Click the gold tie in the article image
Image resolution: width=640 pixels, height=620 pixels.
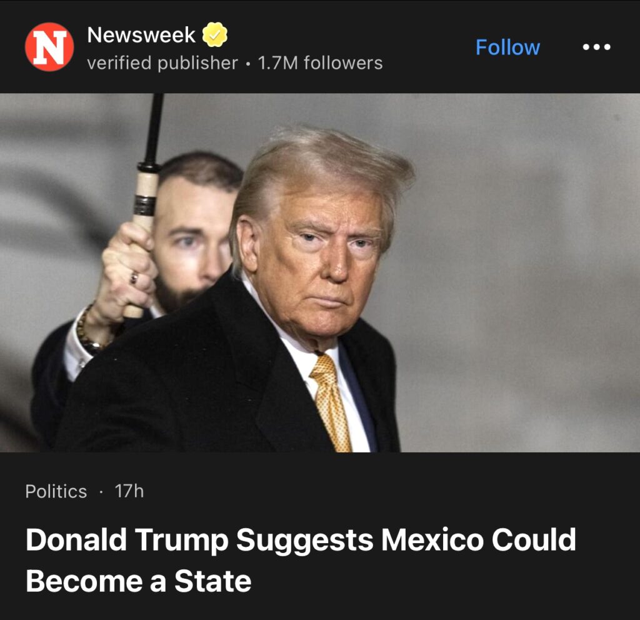(331, 402)
